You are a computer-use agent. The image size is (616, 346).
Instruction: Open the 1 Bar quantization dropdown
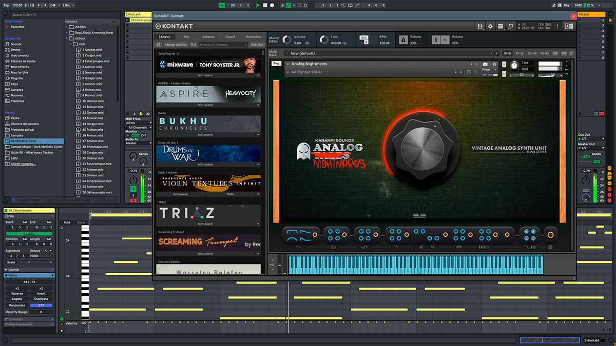67,5
